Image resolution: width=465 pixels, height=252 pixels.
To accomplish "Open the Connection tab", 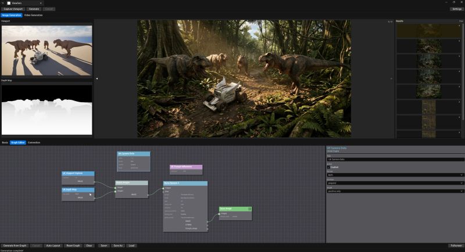I will tap(34, 142).
